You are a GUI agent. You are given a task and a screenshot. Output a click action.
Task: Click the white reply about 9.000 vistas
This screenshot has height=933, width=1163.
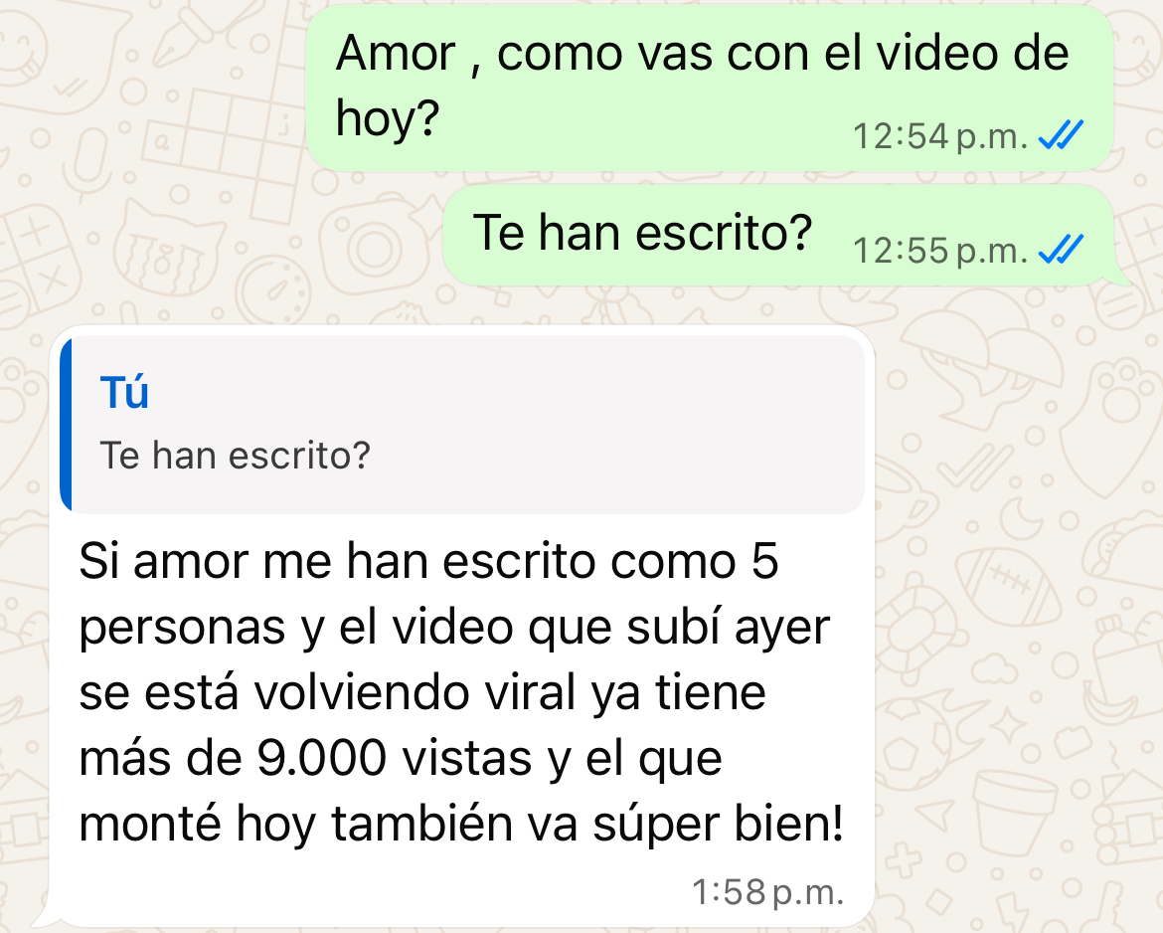[462, 625]
